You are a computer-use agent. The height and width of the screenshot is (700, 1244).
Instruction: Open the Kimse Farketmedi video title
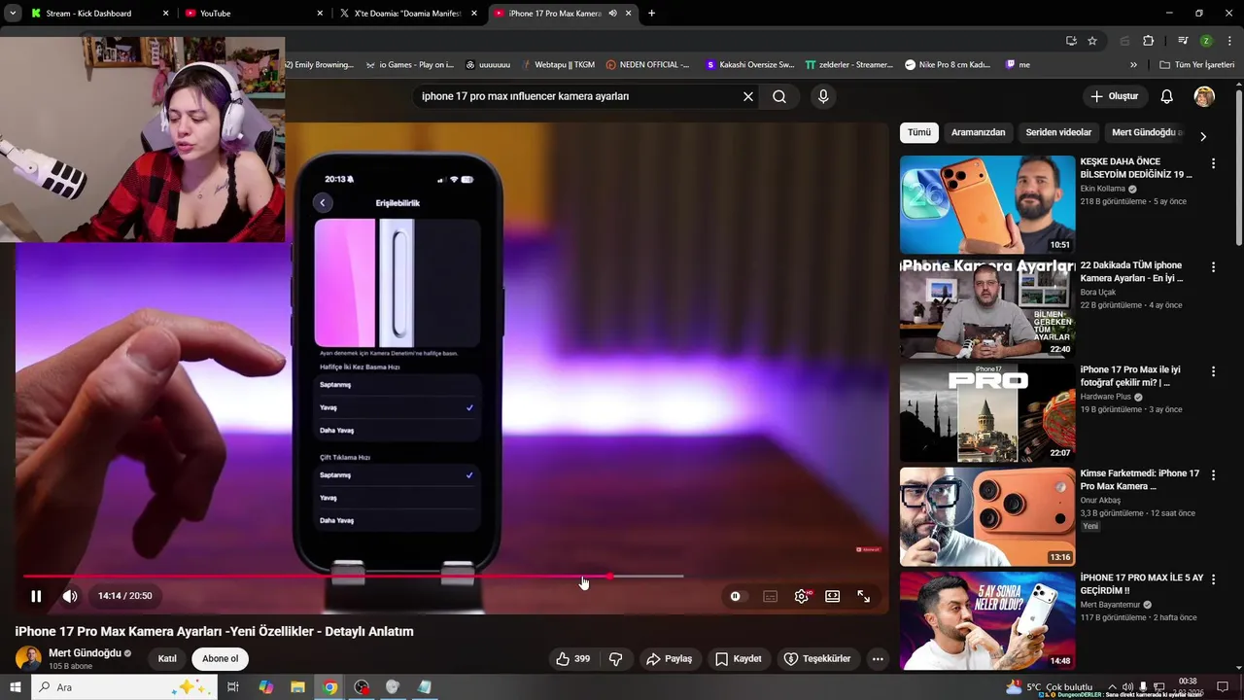tap(1140, 479)
